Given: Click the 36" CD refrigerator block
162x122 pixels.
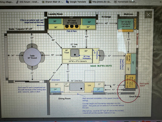Looking at the screenshot, I should pyautogui.click(x=126, y=24).
